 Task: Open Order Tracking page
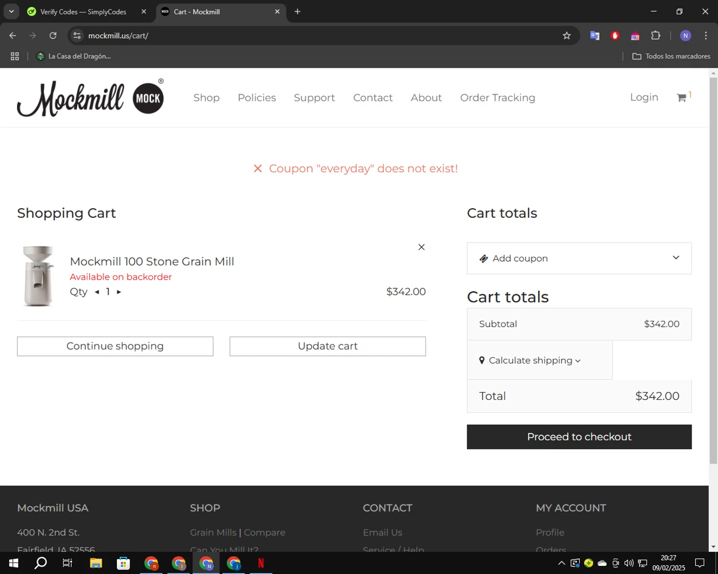[498, 98]
